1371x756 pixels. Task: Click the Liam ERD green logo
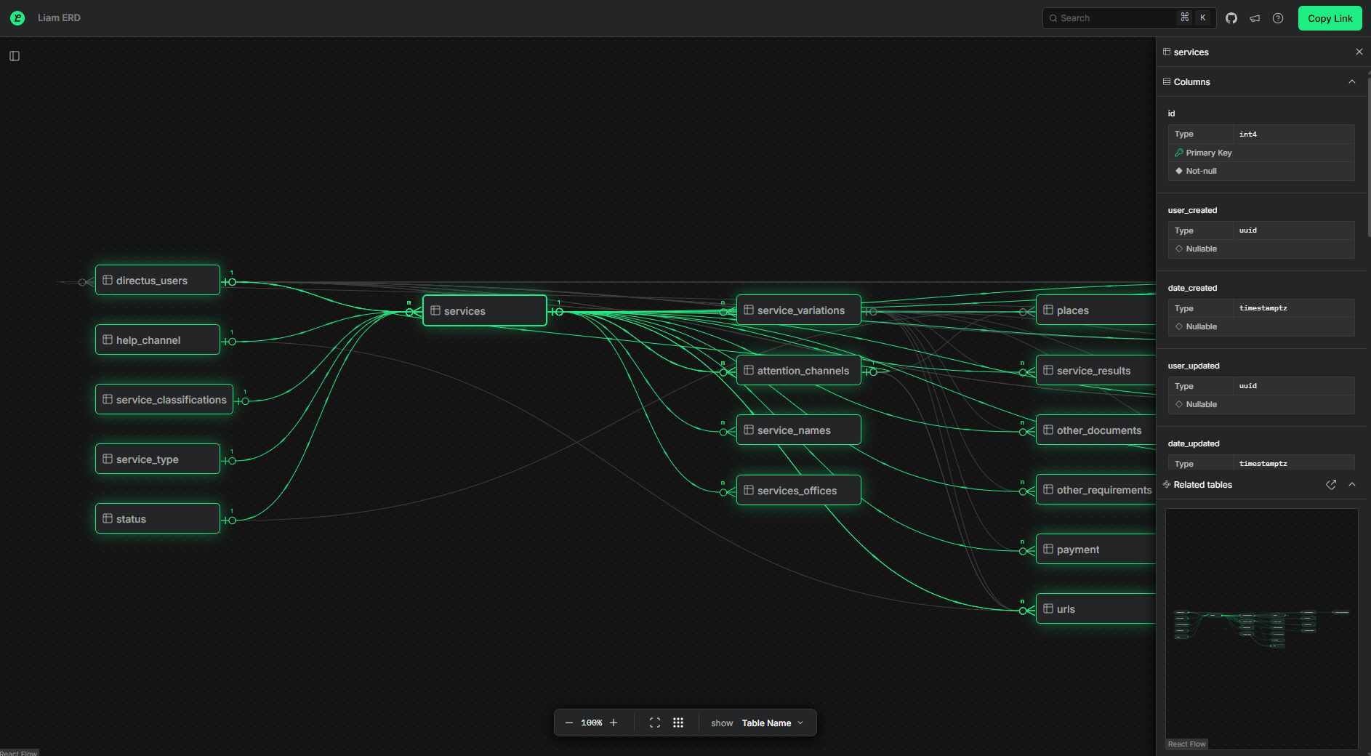(x=17, y=18)
